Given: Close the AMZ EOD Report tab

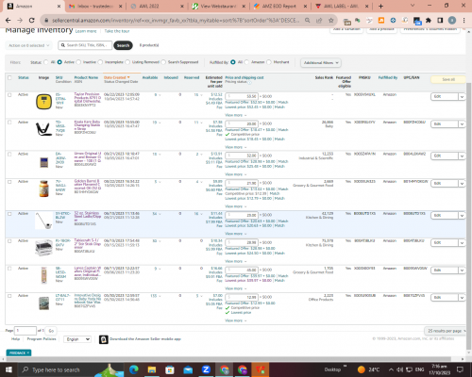Looking at the screenshot, I should [305, 6].
